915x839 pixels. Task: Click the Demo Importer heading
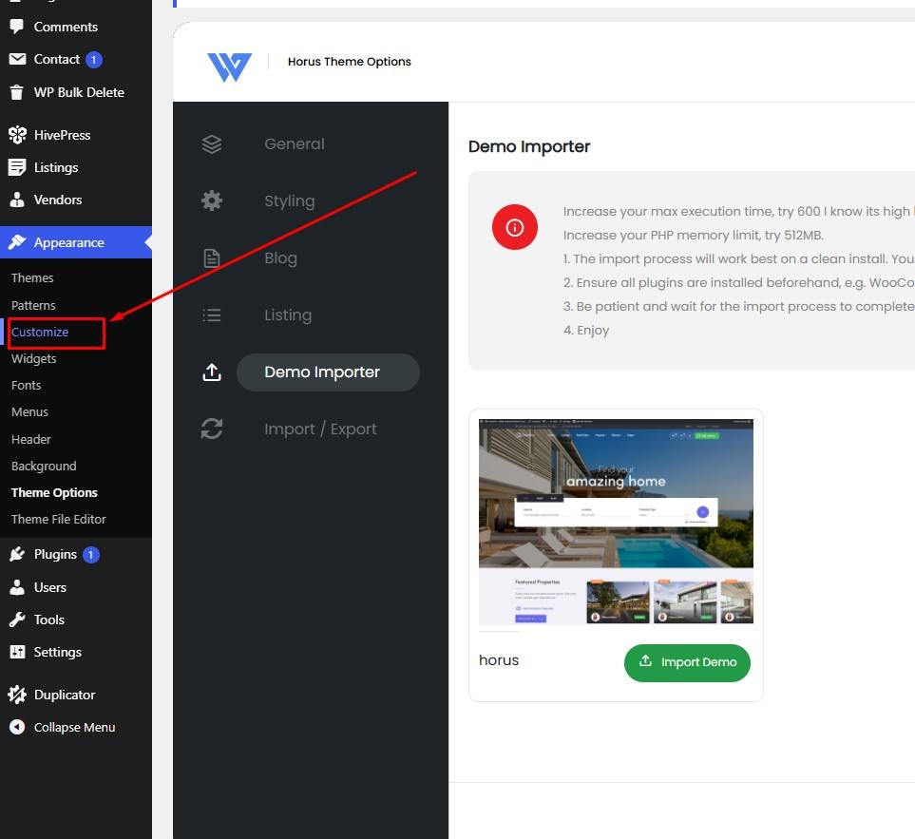click(x=528, y=146)
